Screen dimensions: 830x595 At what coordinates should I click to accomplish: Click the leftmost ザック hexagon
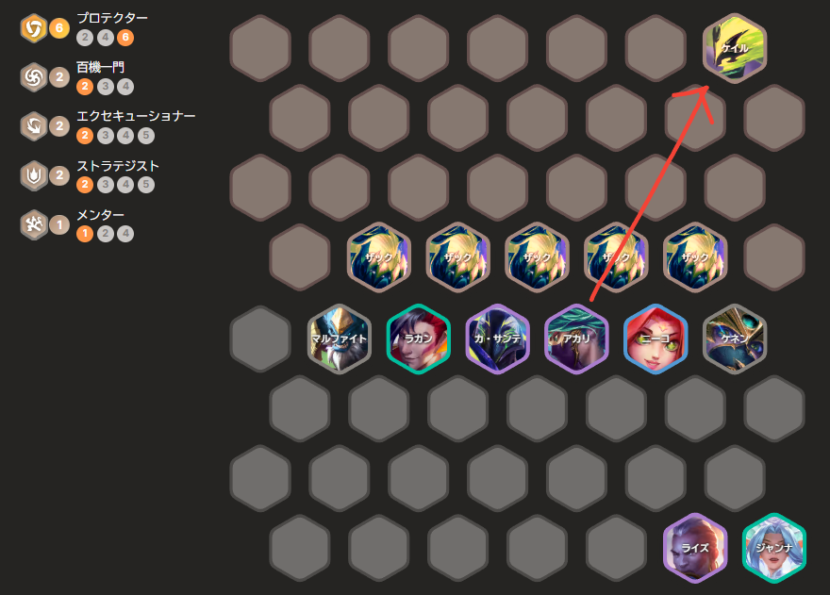(x=379, y=257)
